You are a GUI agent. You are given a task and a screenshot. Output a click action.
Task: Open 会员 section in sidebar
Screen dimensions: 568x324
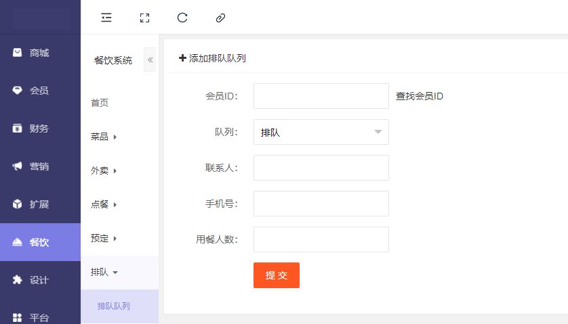(39, 91)
